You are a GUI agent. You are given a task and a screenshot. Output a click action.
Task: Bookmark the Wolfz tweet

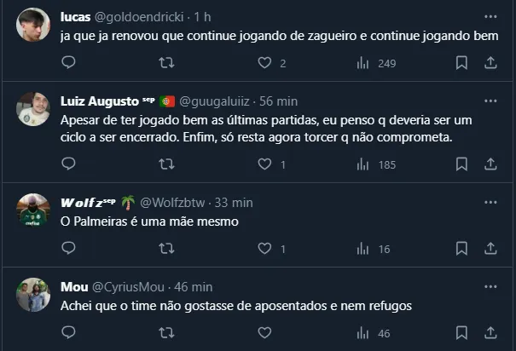(x=461, y=249)
